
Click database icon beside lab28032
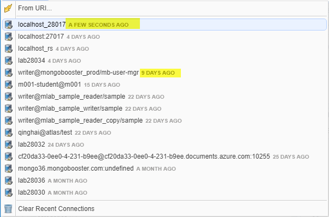pos(9,144)
